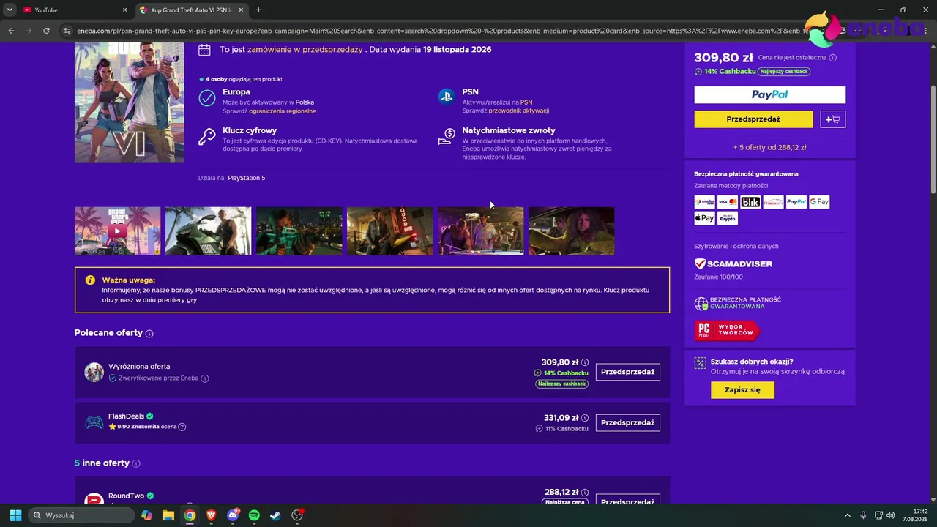Image resolution: width=937 pixels, height=527 pixels.
Task: Open the neon sign screenshot thumbnail
Action: click(389, 231)
